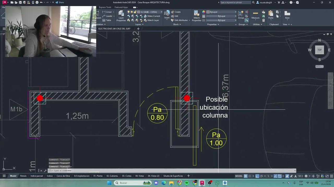Expand the Properties panel
334x187 pixels.
213,24
